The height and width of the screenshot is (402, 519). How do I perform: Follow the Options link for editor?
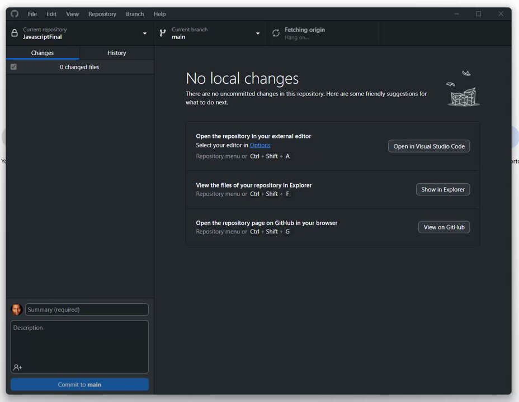pos(260,145)
